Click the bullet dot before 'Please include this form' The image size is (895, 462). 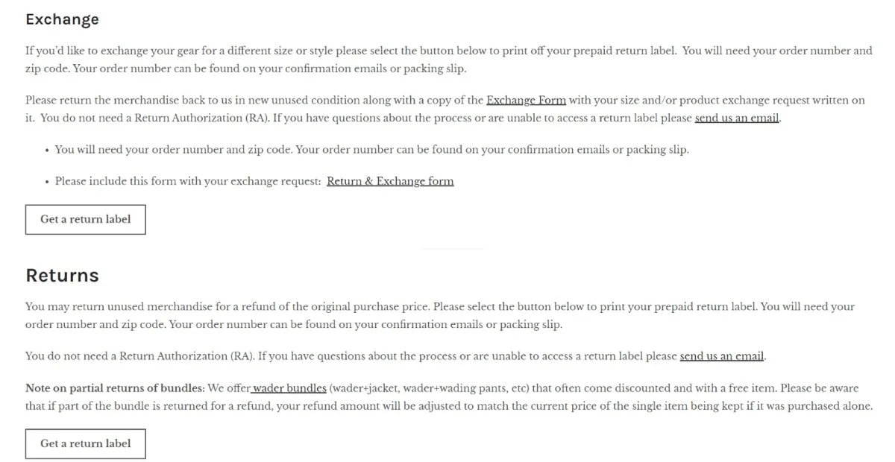[47, 182]
